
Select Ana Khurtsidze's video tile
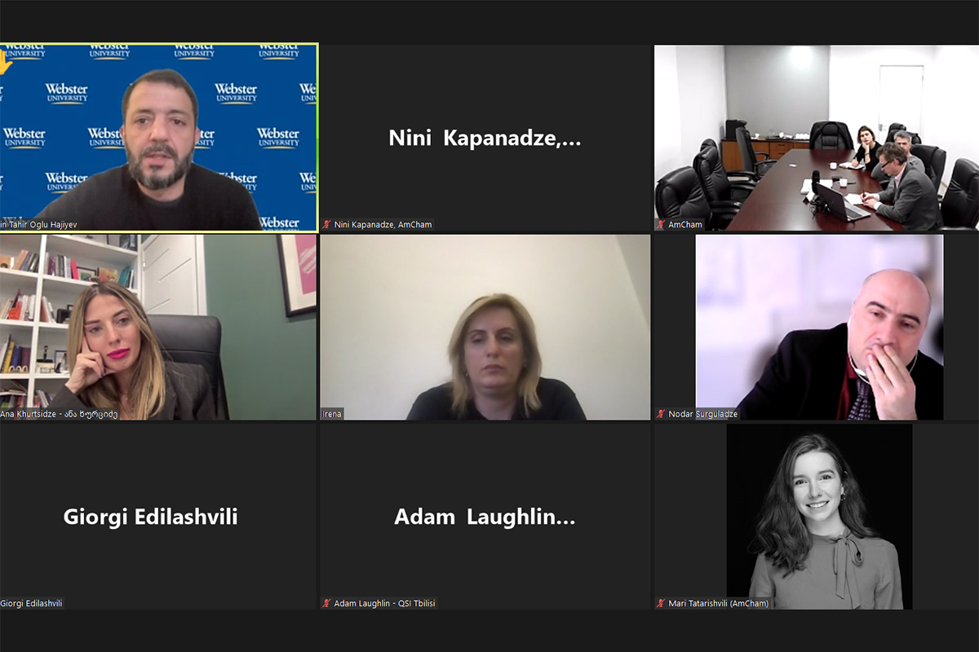(158, 327)
